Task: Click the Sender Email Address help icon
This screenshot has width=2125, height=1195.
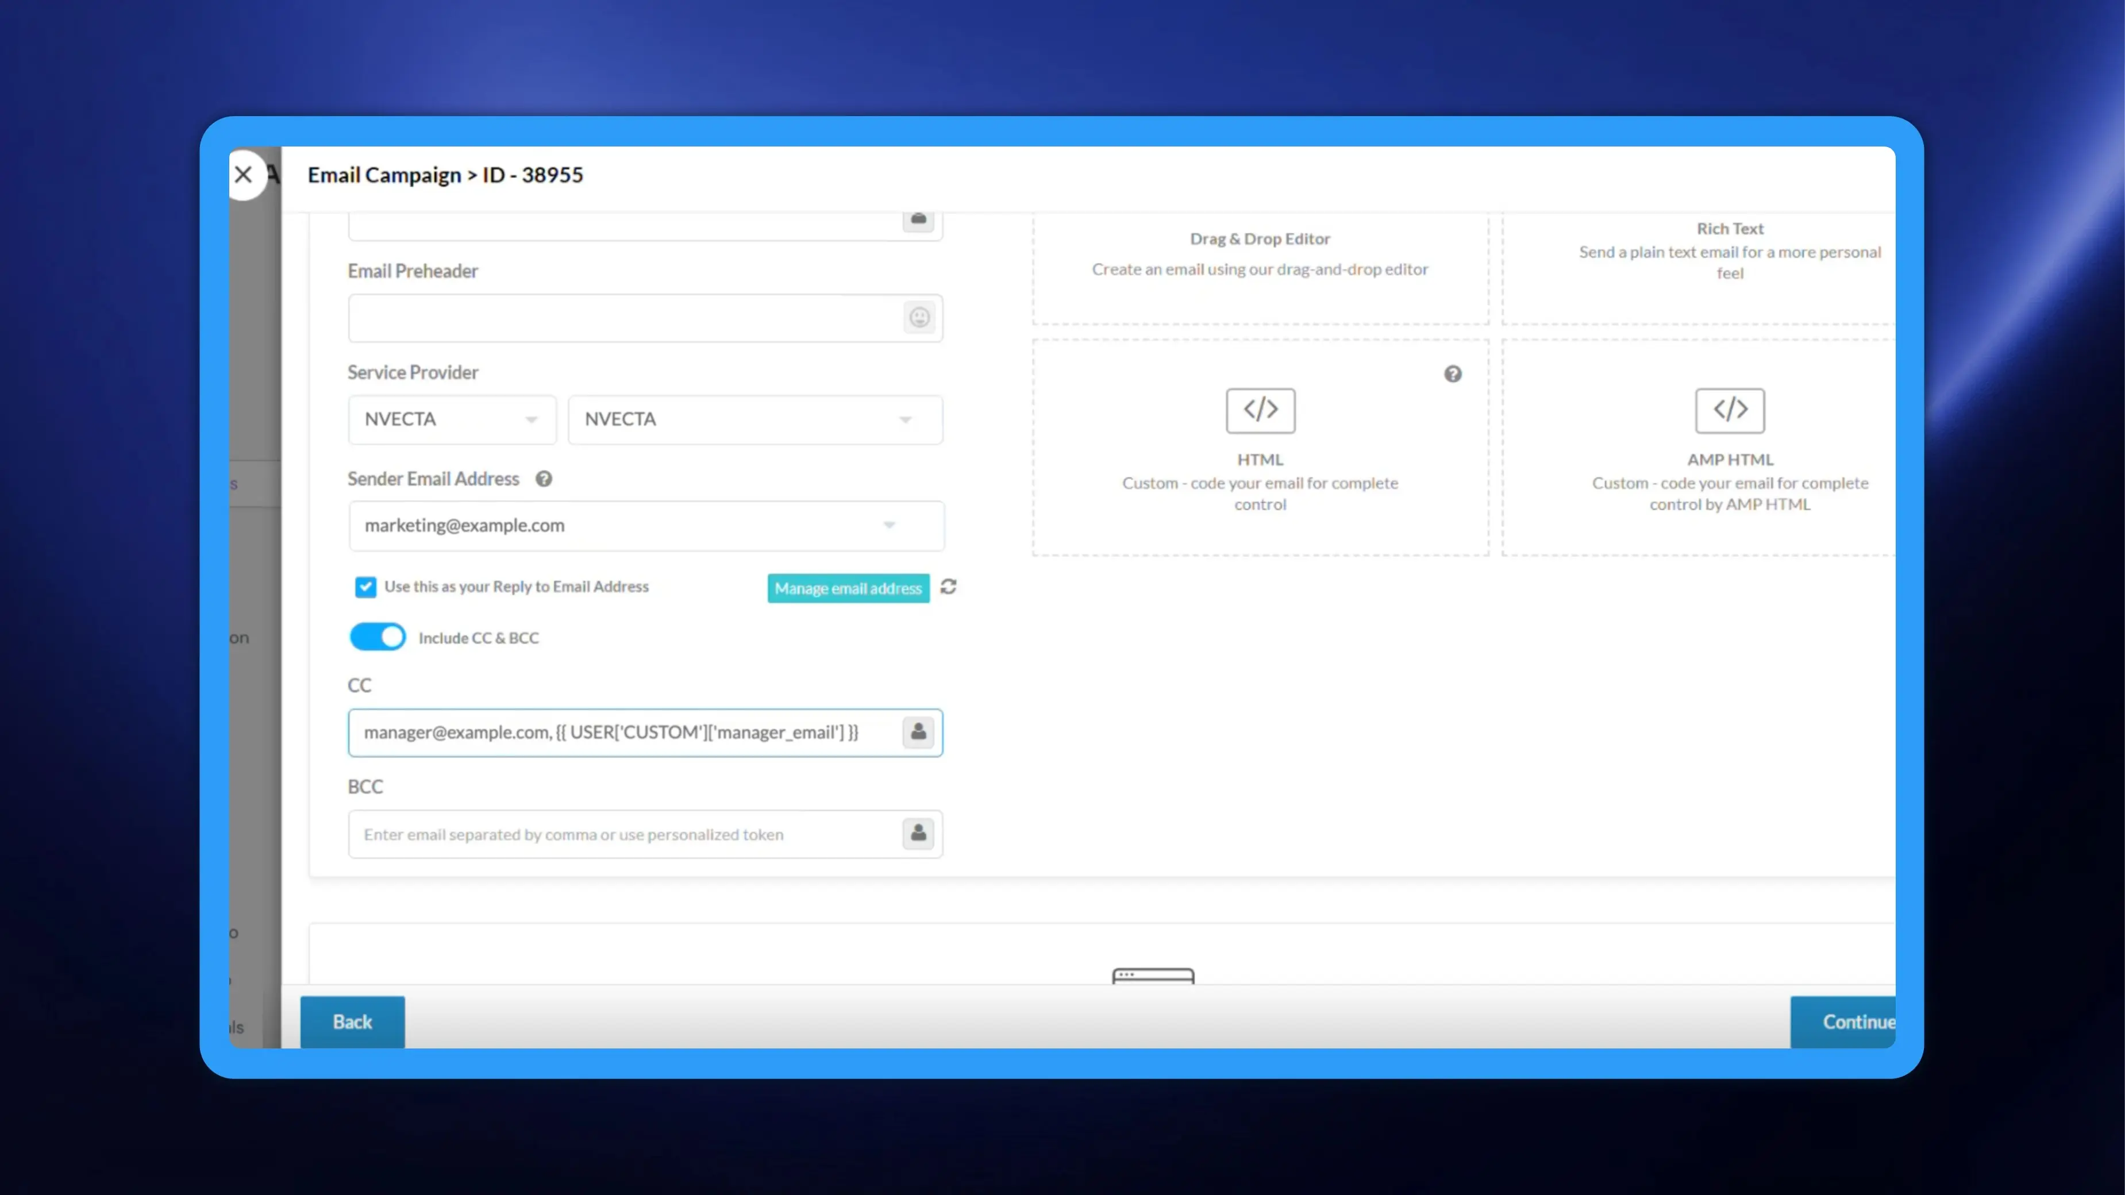Action: [544, 479]
